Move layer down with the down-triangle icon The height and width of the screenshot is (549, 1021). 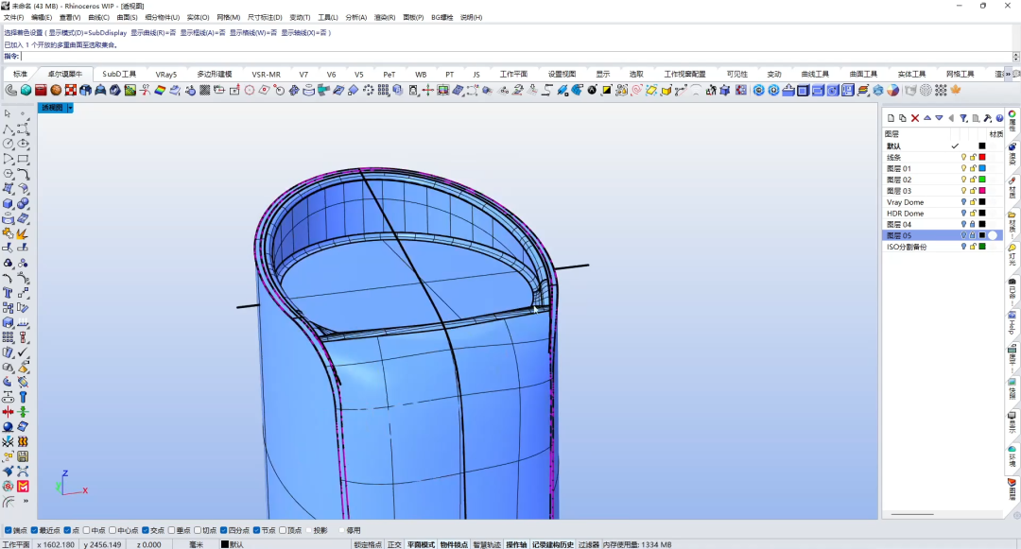coord(939,118)
